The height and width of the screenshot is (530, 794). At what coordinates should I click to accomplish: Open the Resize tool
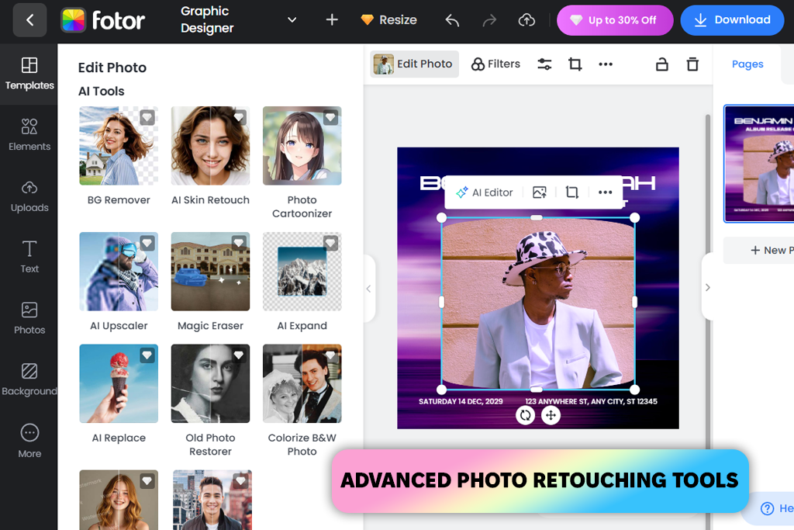[389, 19]
